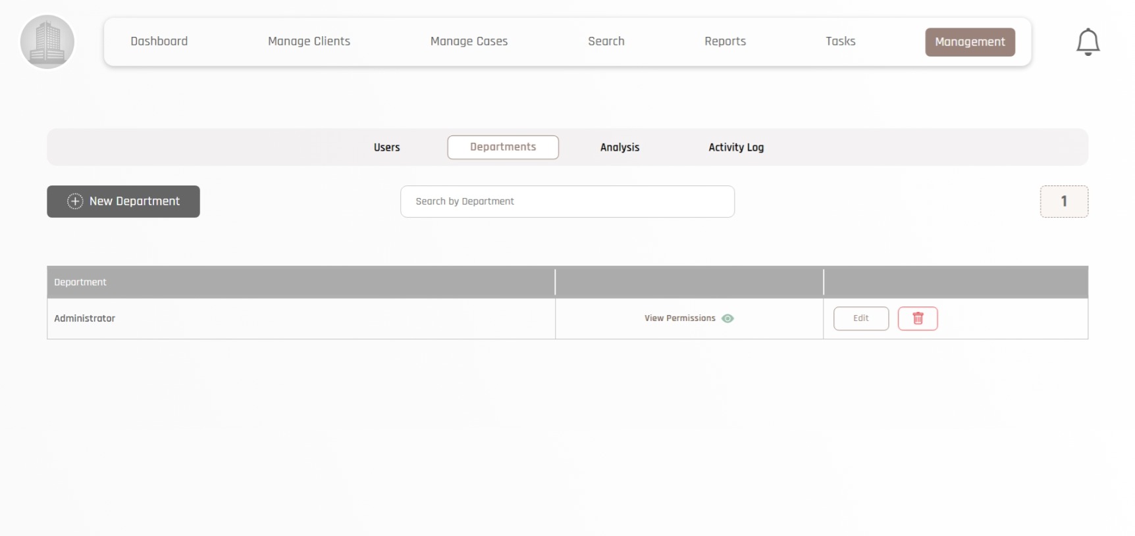The height and width of the screenshot is (536, 1135).
Task: Open the Activity Log tab
Action: point(735,147)
